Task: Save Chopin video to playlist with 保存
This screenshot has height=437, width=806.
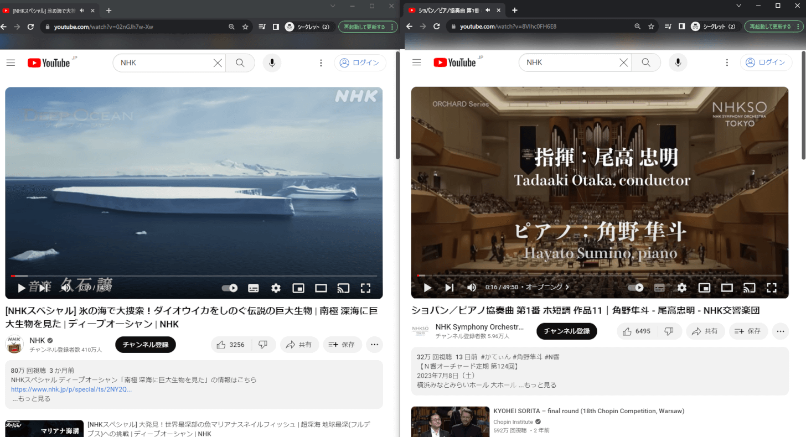Action: [748, 331]
